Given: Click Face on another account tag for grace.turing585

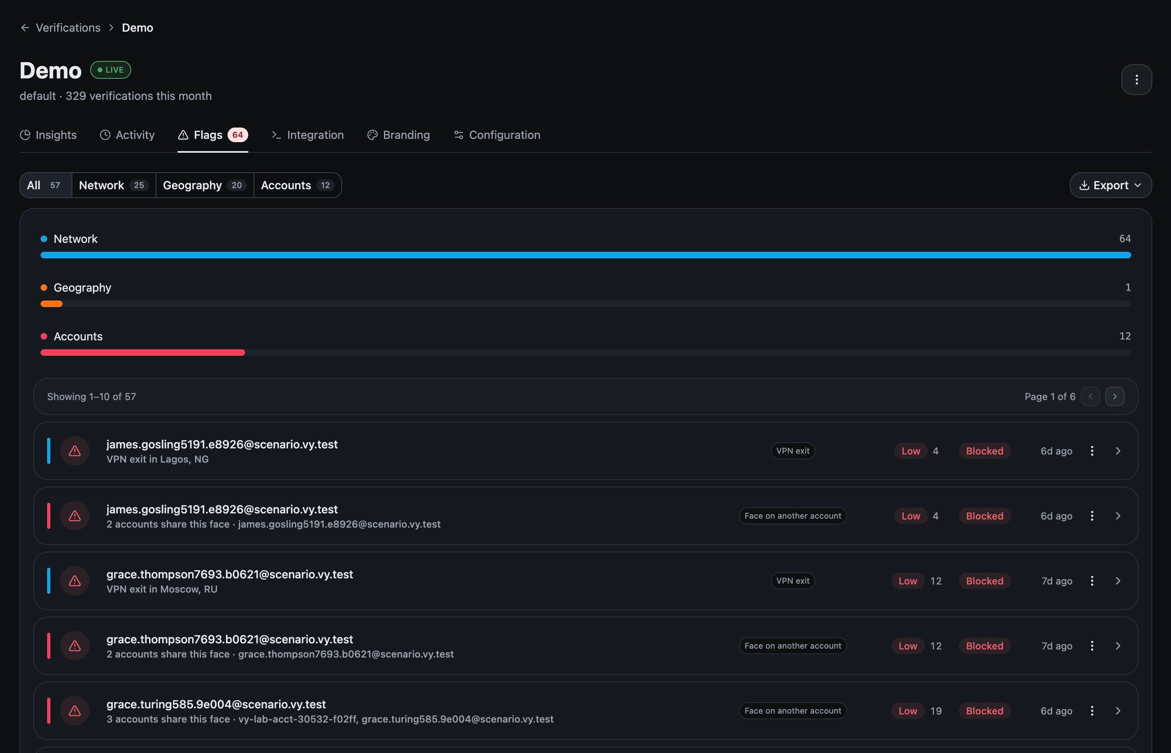Looking at the screenshot, I should 792,711.
